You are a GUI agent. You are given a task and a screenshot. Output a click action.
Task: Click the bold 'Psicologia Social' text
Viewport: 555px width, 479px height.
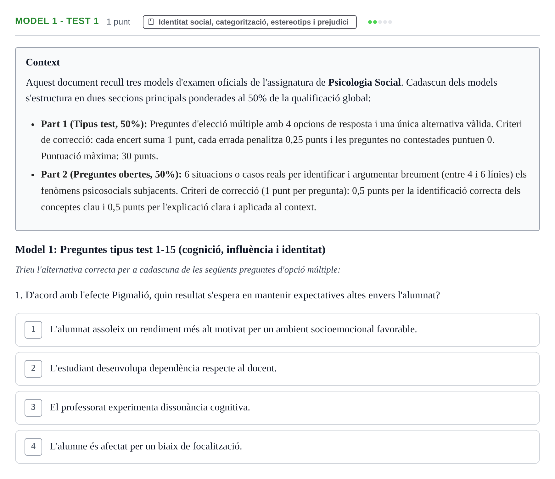(364, 82)
